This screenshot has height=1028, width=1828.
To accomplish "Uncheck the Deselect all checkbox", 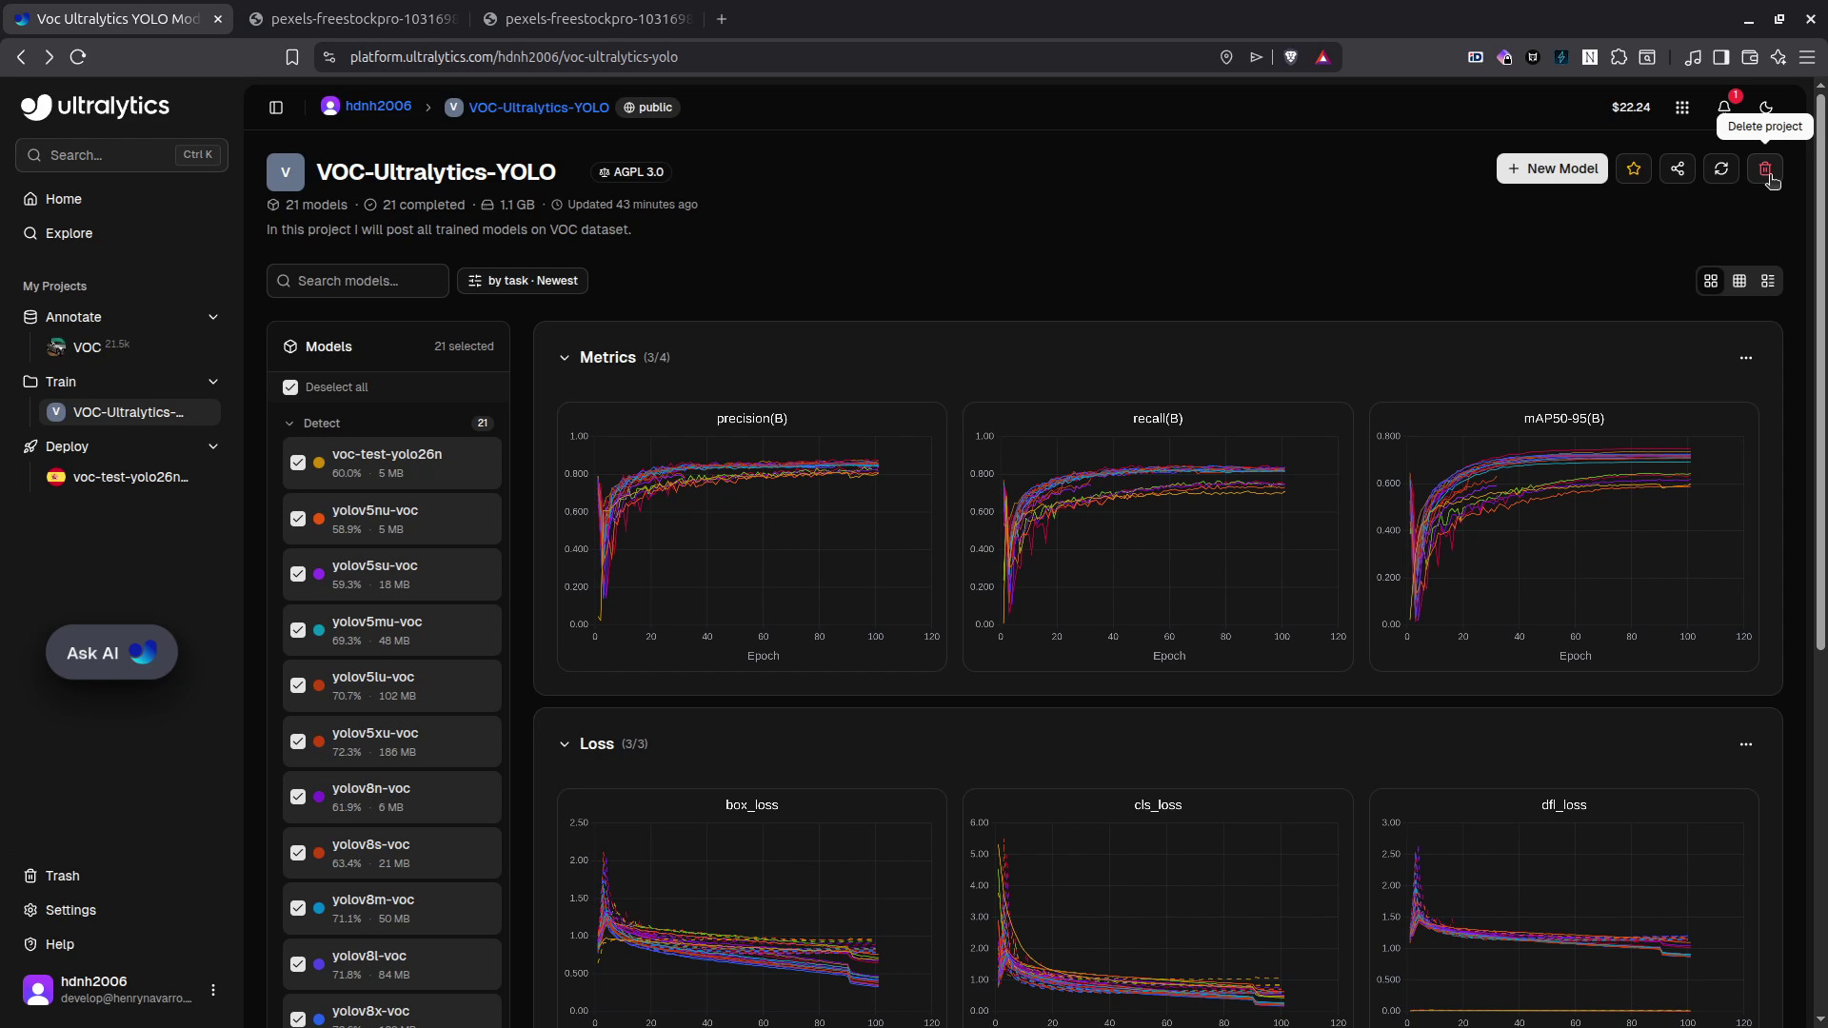I will (x=290, y=387).
